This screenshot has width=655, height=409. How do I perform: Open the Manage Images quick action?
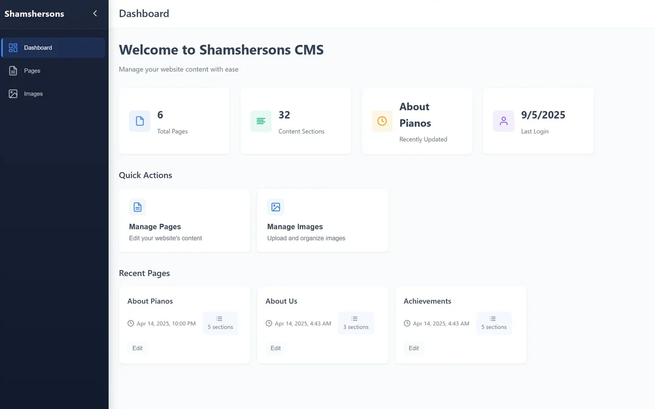pyautogui.click(x=322, y=220)
